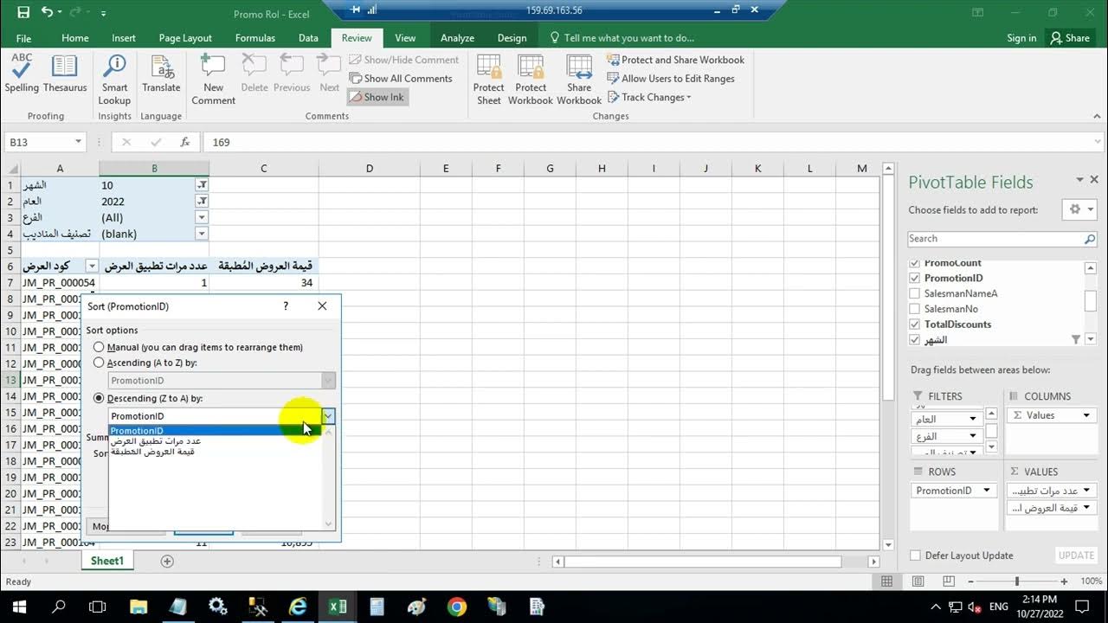Image resolution: width=1108 pixels, height=623 pixels.
Task: Open Allow Users to Edit Ranges
Action: (x=671, y=78)
